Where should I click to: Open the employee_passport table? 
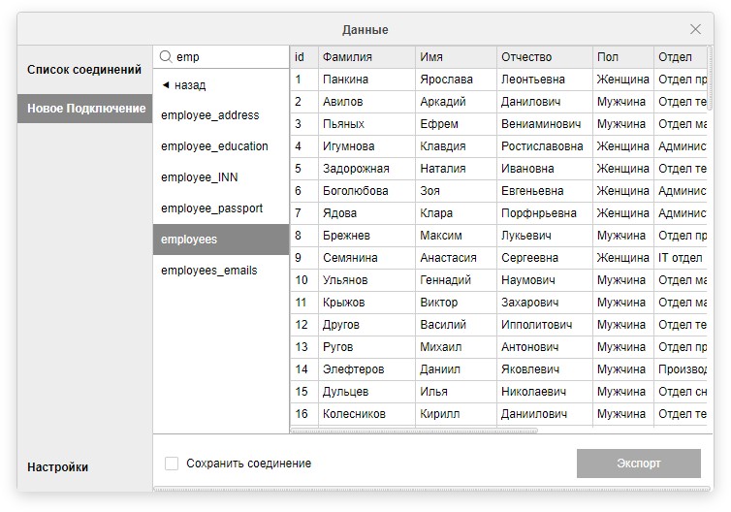(x=211, y=208)
